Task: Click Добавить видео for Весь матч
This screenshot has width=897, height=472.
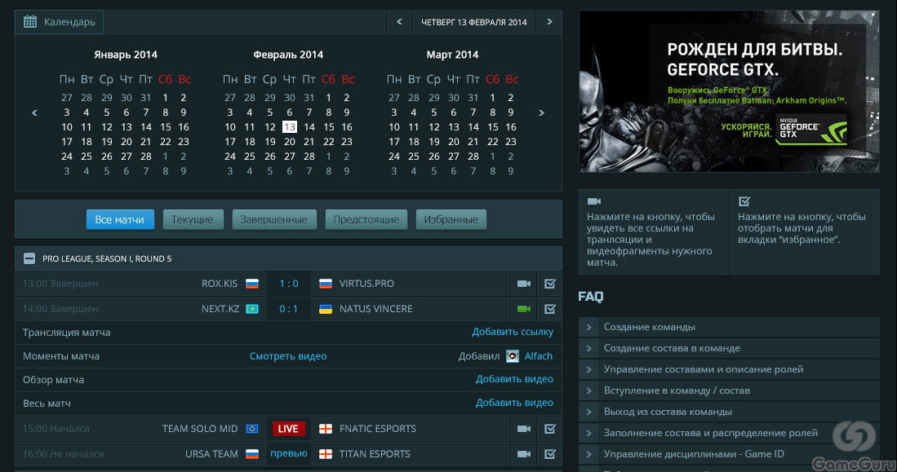Action: pyautogui.click(x=514, y=402)
